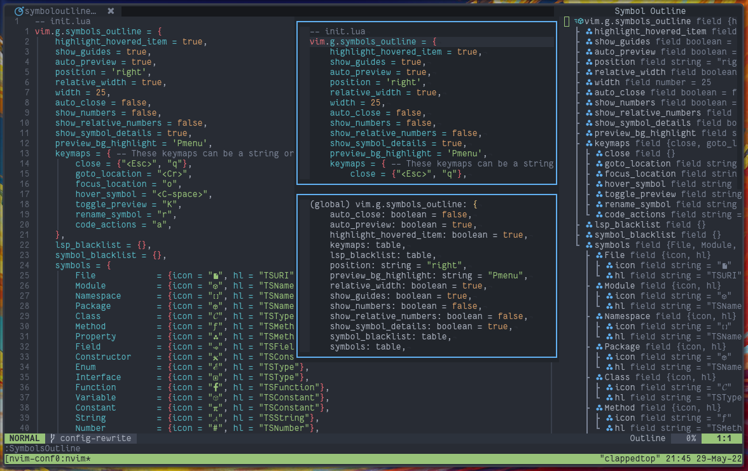The height and width of the screenshot is (471, 748).
Task: Collapse the Namespace node in outline
Action: 600,316
